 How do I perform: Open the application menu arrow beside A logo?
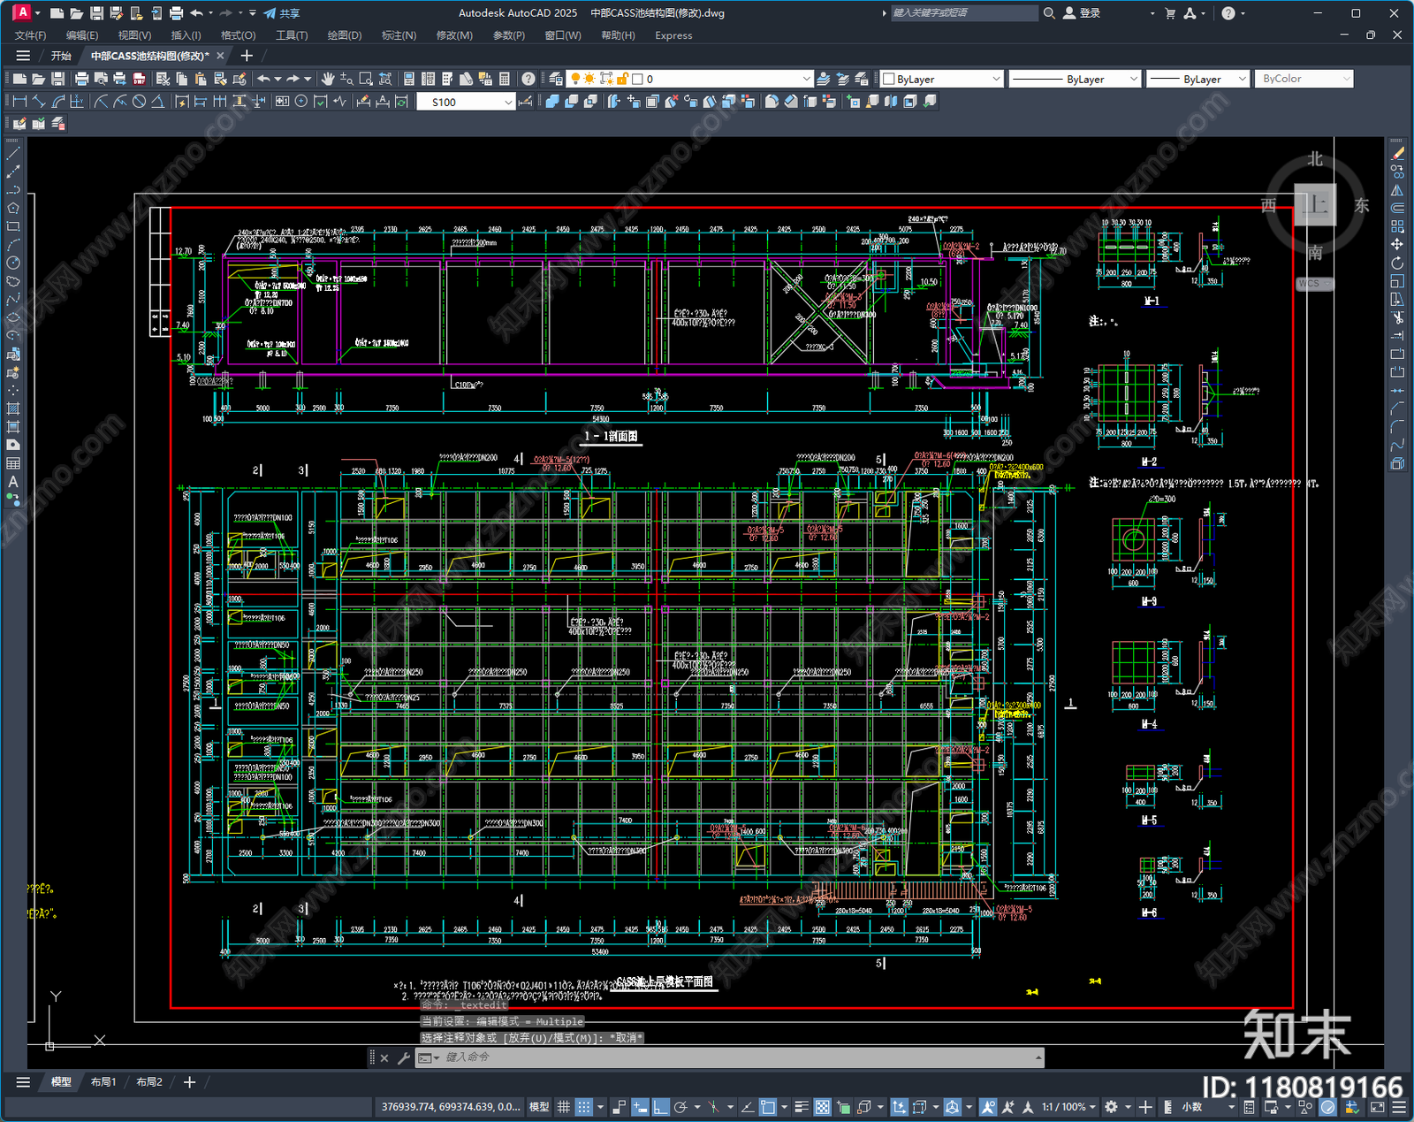37,13
